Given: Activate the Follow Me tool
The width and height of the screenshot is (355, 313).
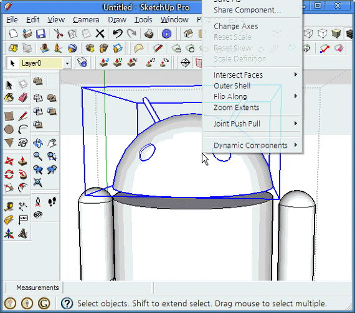Looking at the screenshot, I should click(x=23, y=175).
